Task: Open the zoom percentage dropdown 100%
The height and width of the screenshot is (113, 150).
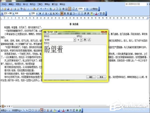Action: coord(85,9)
